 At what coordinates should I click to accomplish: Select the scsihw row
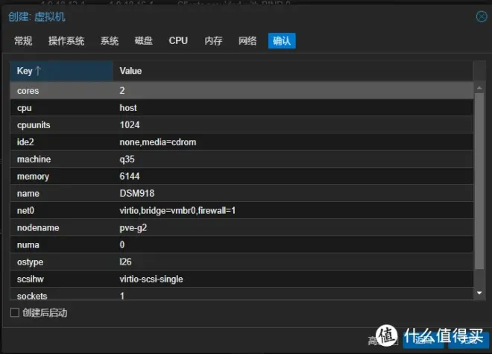pos(242,279)
